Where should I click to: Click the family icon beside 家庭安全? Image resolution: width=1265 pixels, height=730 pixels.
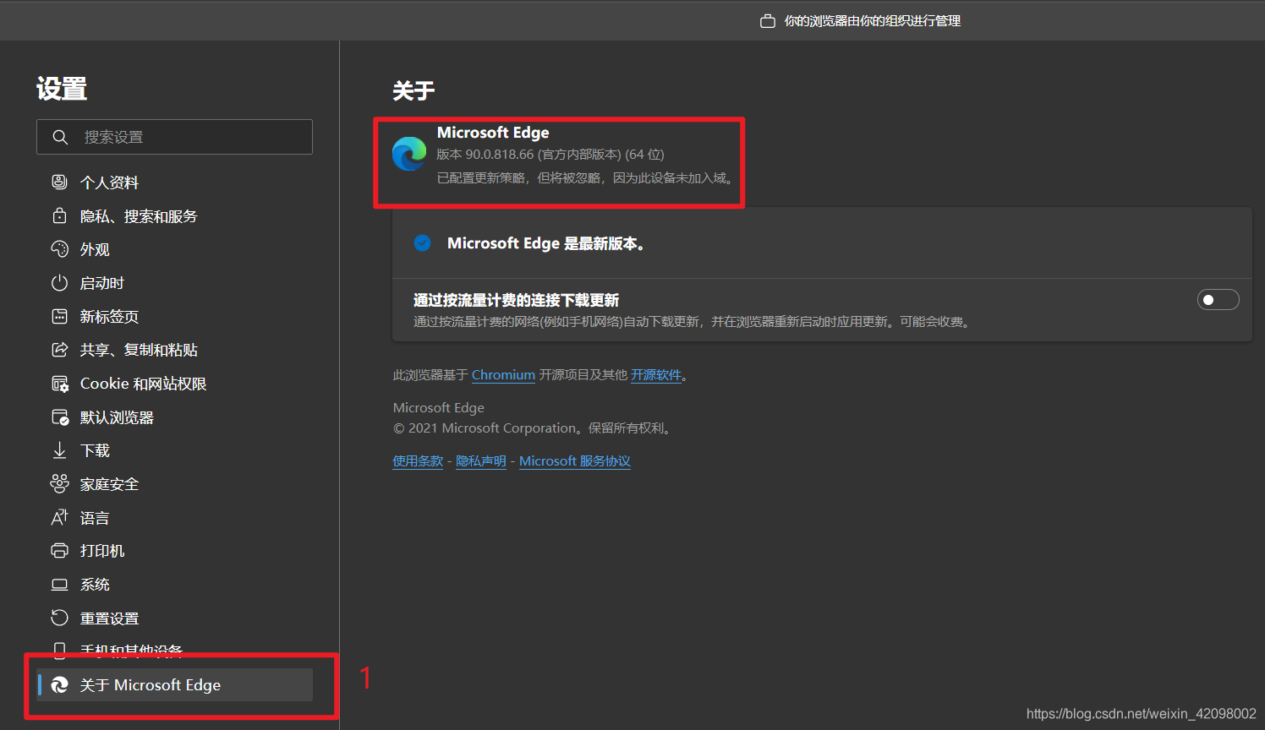pyautogui.click(x=59, y=484)
